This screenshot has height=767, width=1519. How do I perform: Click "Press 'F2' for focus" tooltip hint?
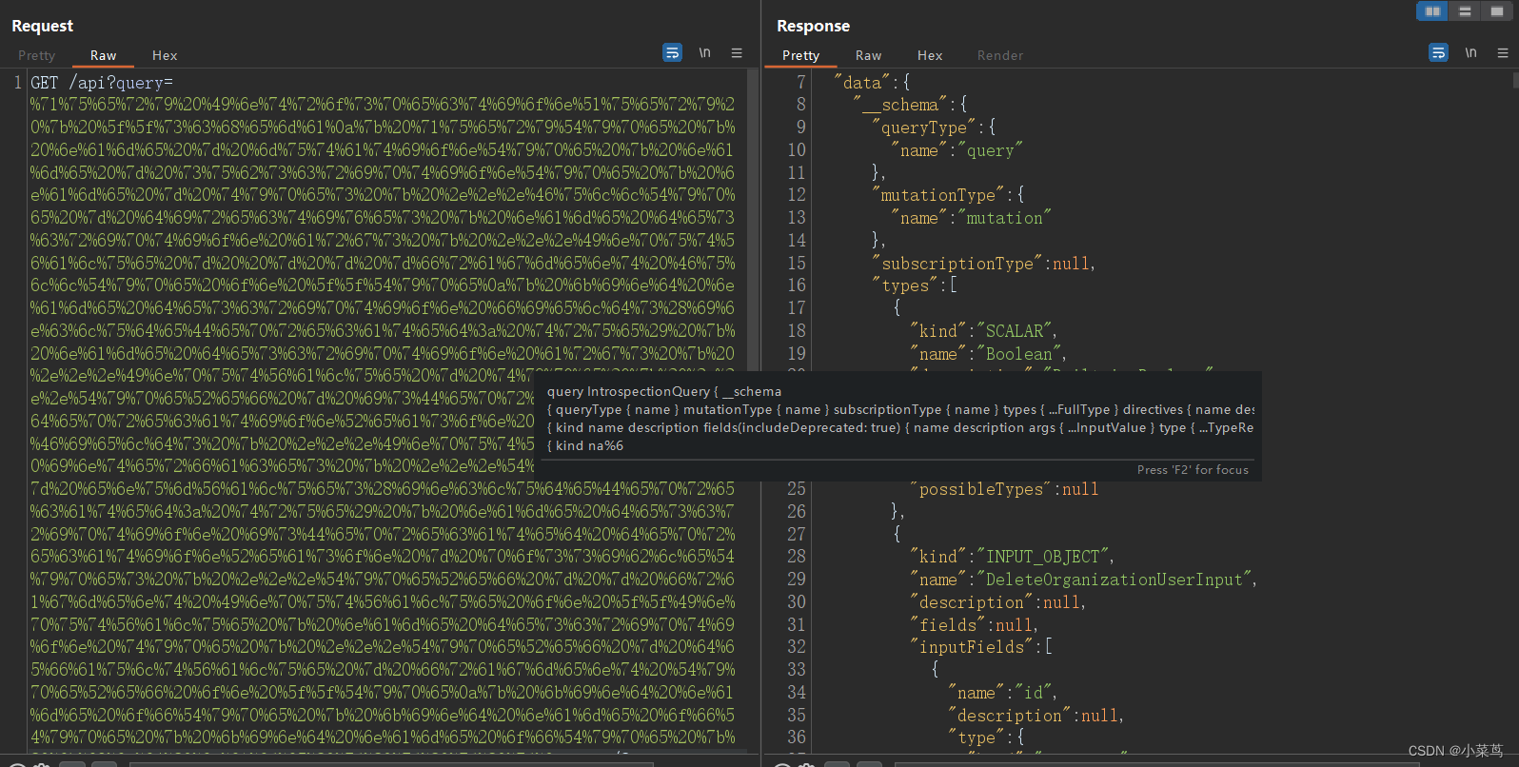coord(1193,469)
